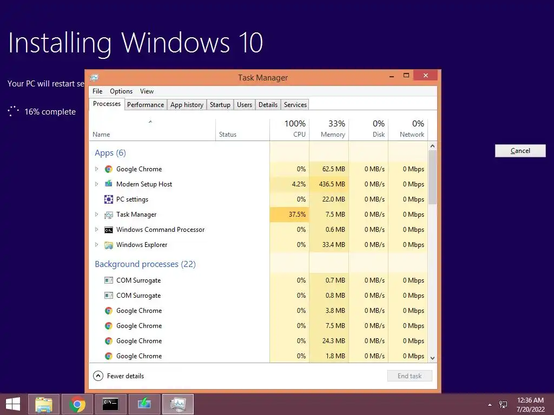Select the Google Chrome app icon in Apps list
This screenshot has height=415, width=554.
pos(108,169)
